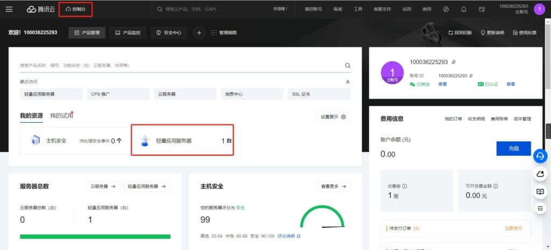The image size is (551, 250).
Task: Click 查看 next to 已绑定
Action: 442,85
